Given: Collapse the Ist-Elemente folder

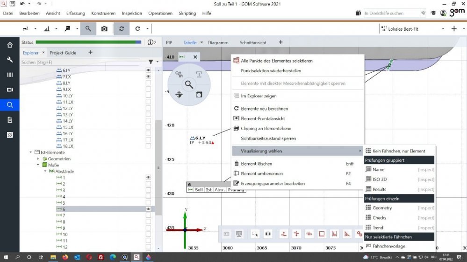Looking at the screenshot, I should click(31, 152).
